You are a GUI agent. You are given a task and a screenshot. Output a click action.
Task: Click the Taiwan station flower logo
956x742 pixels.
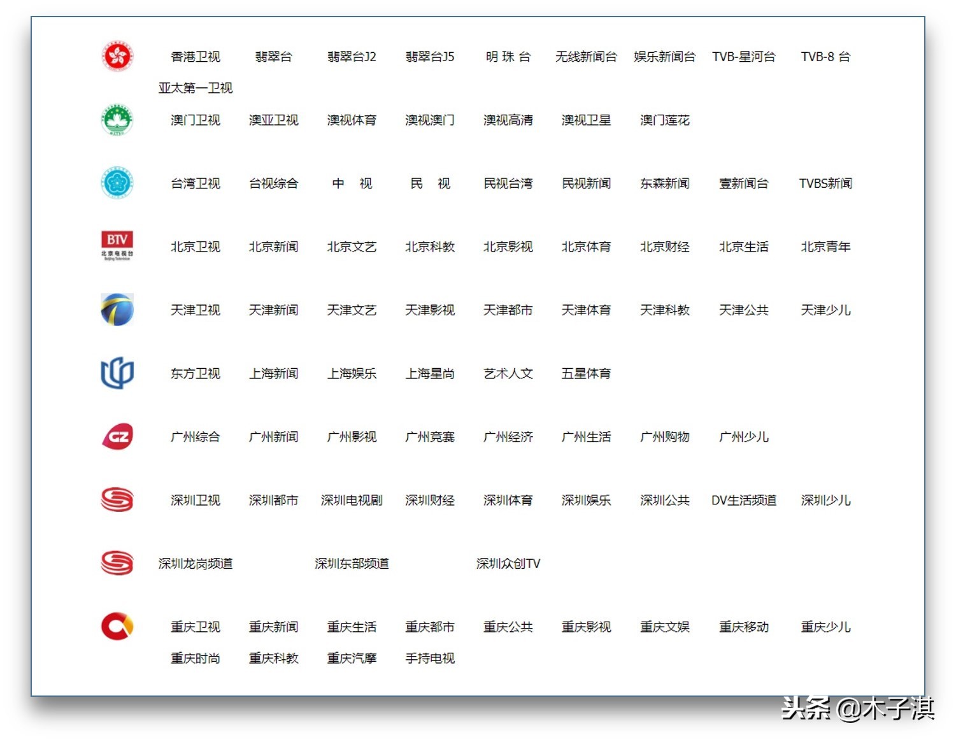click(x=117, y=183)
